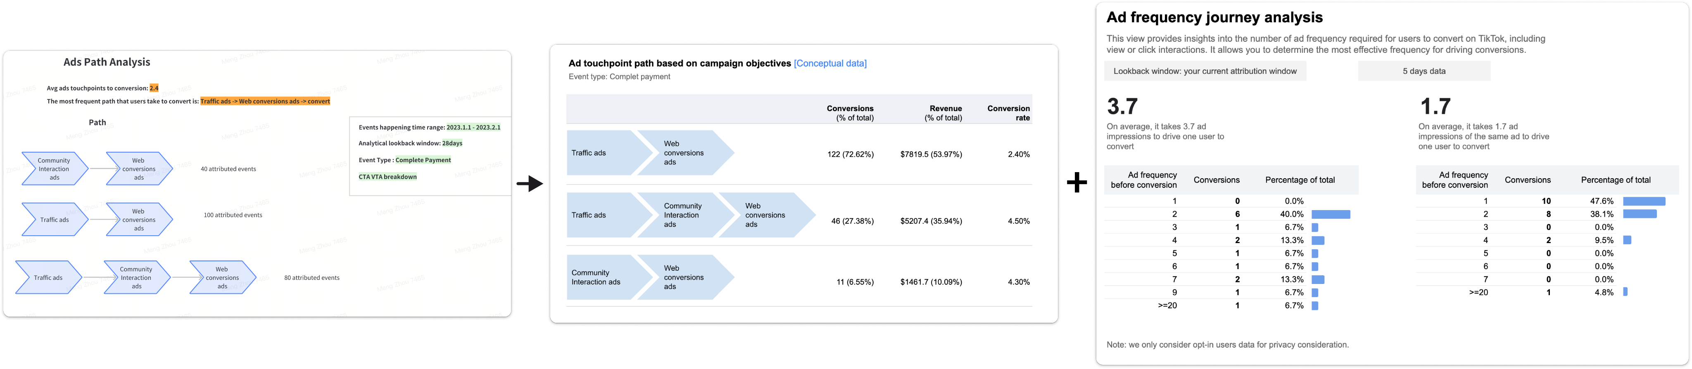Click Web conversions ads chevron before 80 attributed events
Screen dimensions: 1692x369
tap(222, 278)
